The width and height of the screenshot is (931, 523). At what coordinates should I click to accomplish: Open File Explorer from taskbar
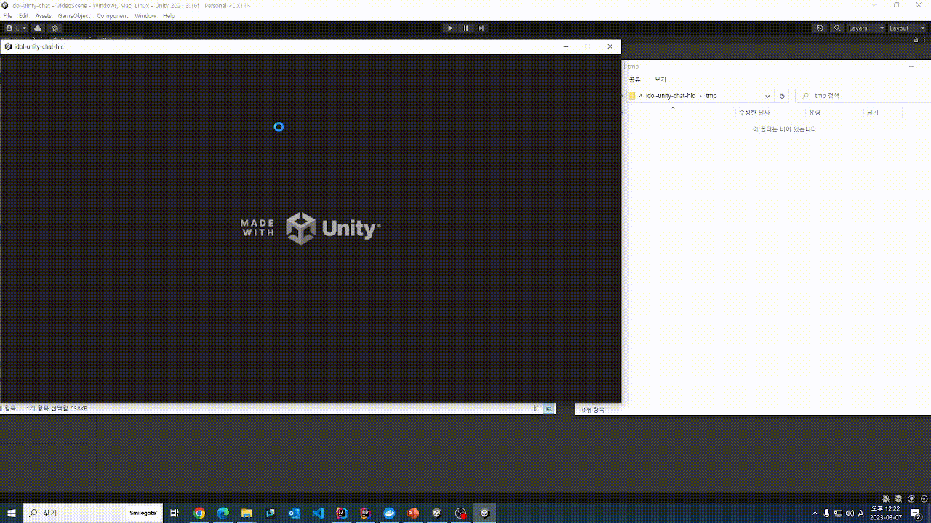[x=247, y=514]
